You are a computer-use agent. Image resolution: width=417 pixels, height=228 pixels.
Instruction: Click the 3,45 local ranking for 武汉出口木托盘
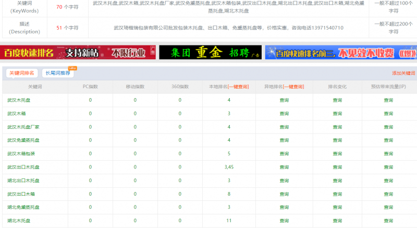tap(229, 167)
